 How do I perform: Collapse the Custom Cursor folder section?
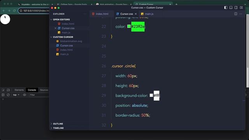point(63,37)
